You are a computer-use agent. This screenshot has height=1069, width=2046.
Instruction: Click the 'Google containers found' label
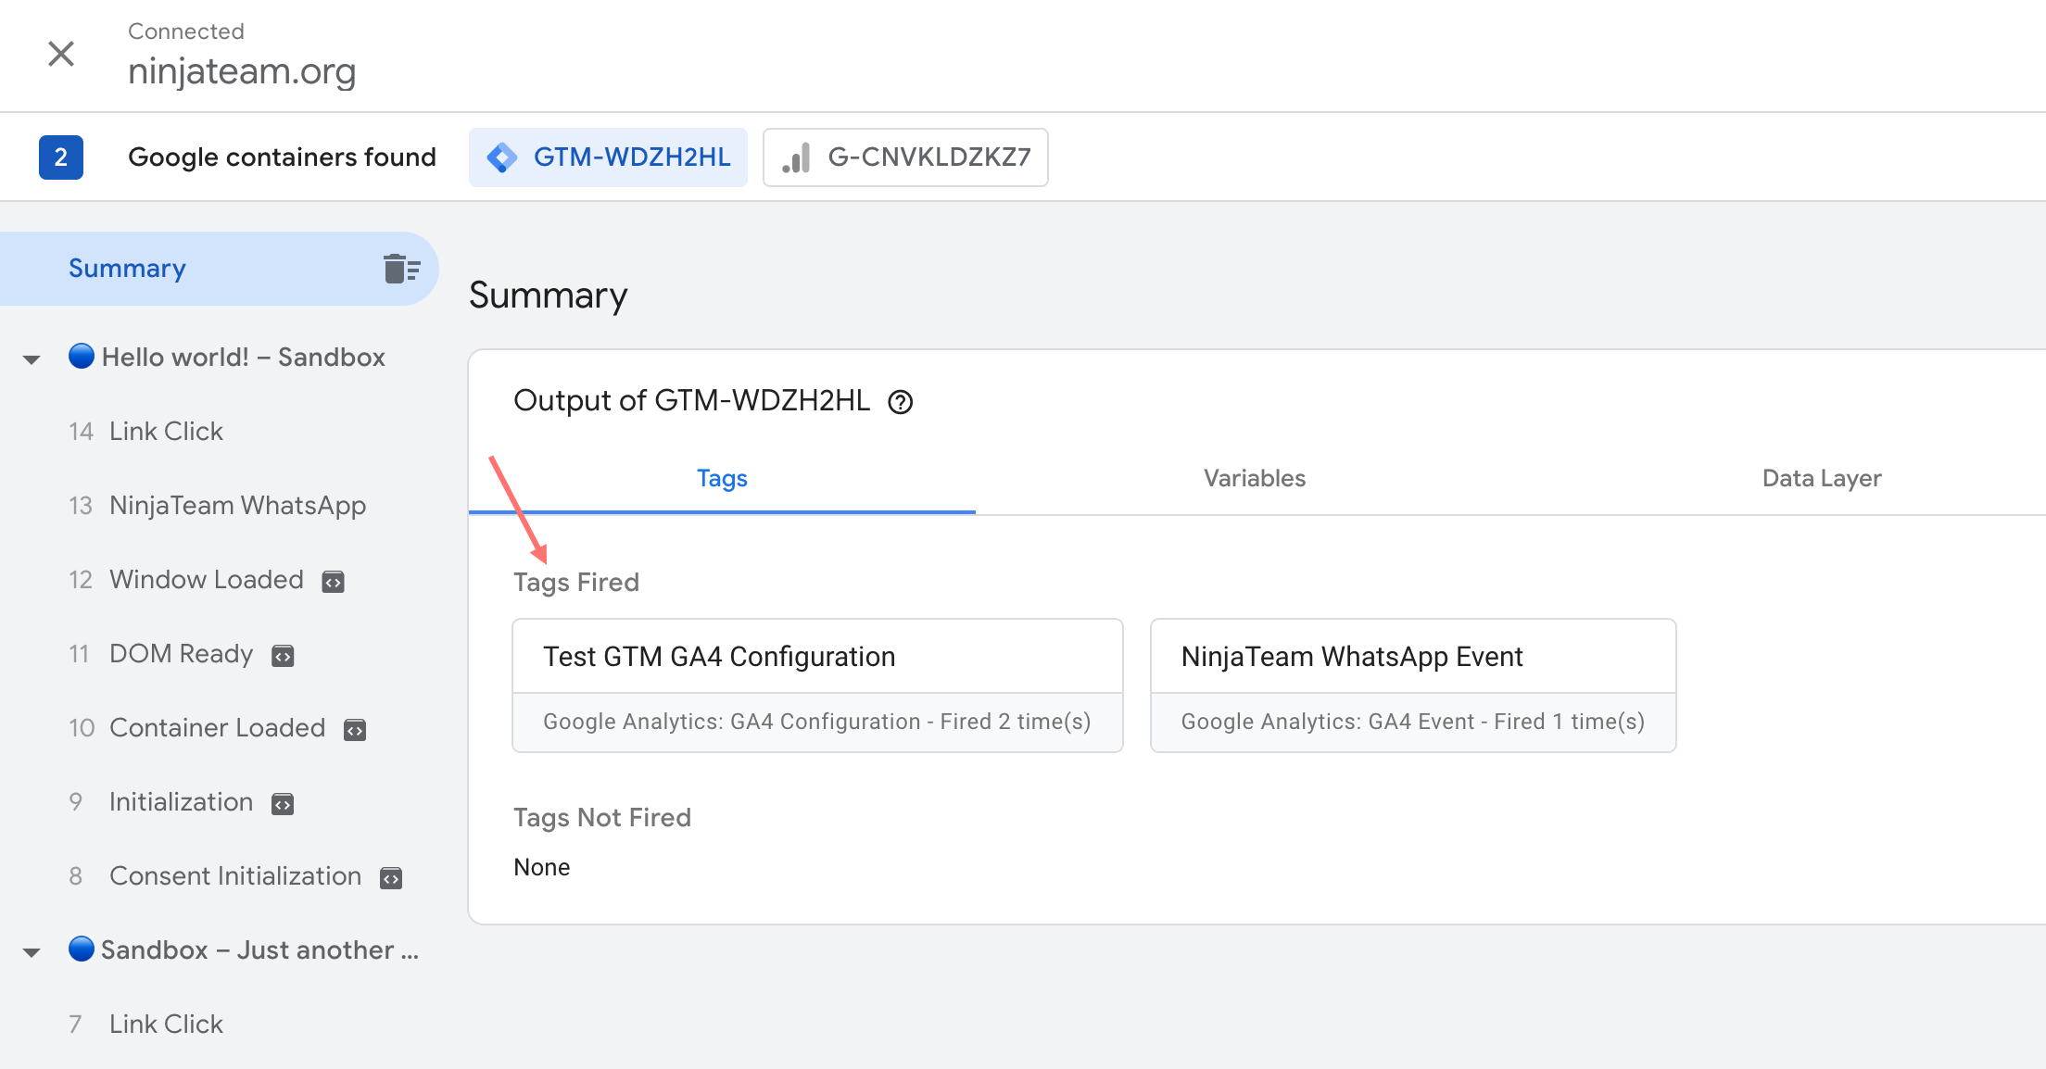click(x=282, y=157)
